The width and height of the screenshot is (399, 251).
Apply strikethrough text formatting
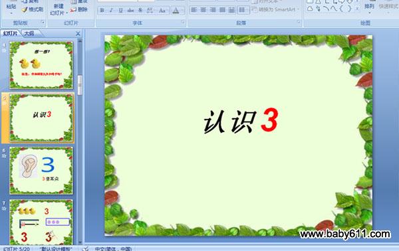(130, 11)
